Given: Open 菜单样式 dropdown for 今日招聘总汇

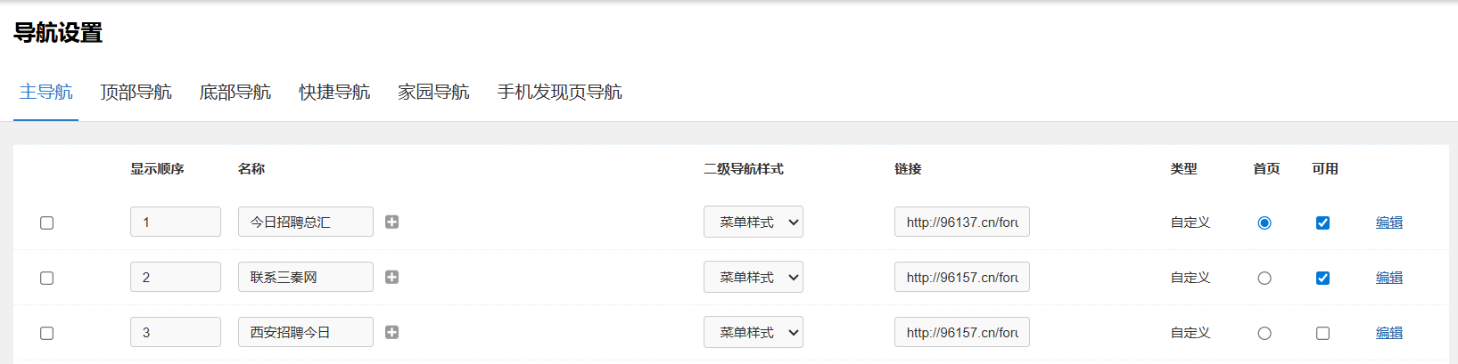Looking at the screenshot, I should (753, 222).
